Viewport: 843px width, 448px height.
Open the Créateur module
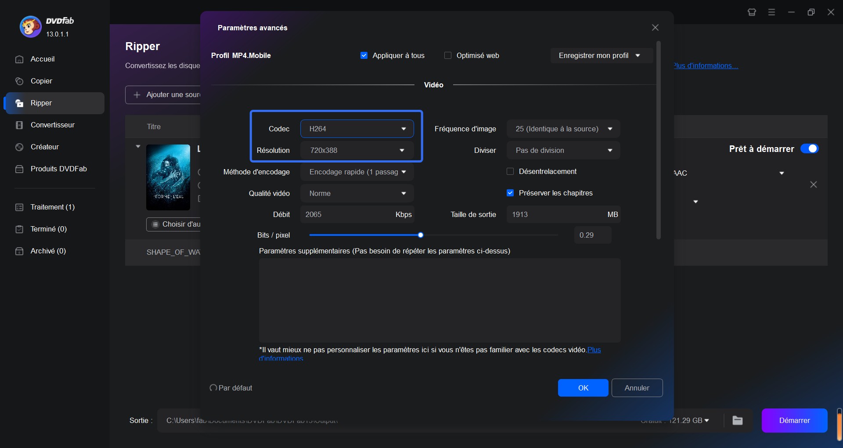pos(54,147)
